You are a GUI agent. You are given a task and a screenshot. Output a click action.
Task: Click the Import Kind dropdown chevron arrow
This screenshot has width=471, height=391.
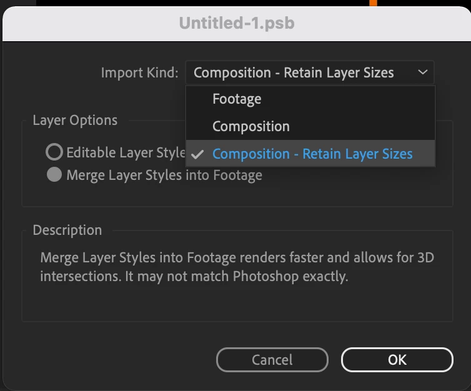[423, 72]
